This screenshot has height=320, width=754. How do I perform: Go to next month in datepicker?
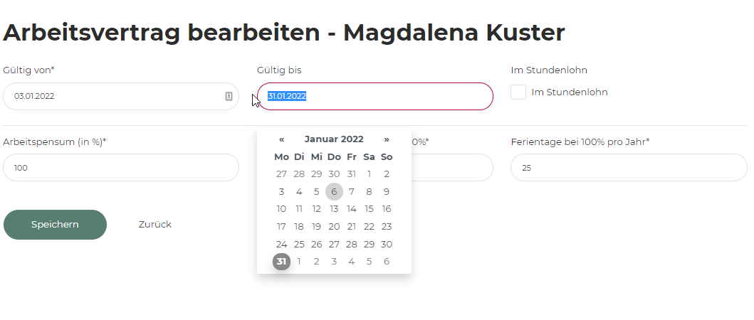[x=387, y=139]
